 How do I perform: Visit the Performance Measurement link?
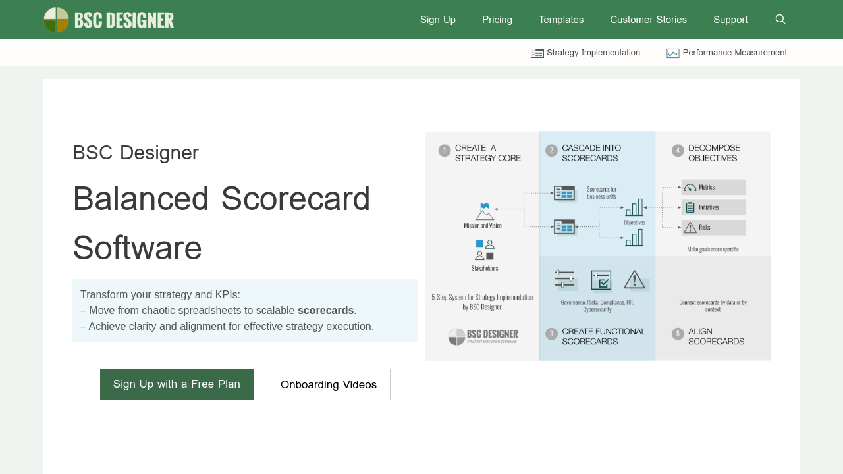coord(726,53)
